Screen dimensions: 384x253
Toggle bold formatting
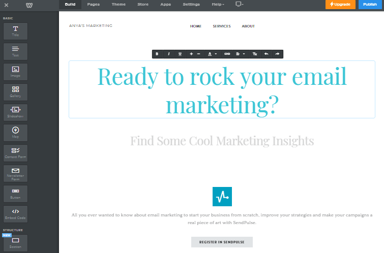click(157, 54)
